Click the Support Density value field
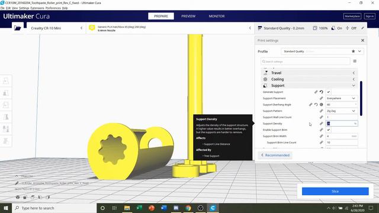The height and width of the screenshot is (213, 379). 342,124
